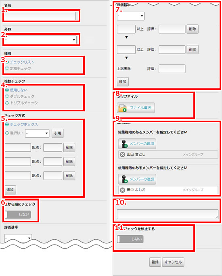Delete first 以上 row with 削除

point(193,29)
